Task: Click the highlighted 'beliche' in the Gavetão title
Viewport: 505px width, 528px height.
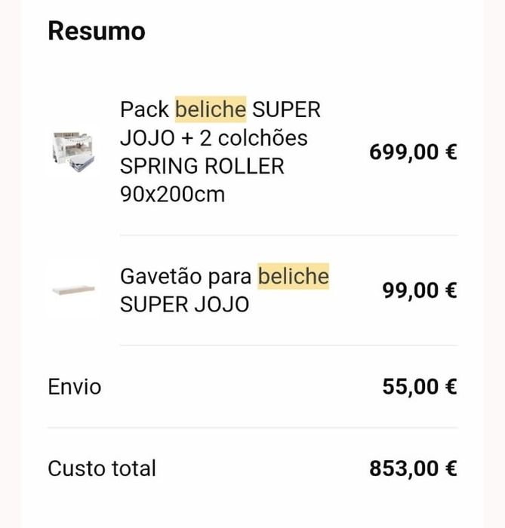Action: 294,276
